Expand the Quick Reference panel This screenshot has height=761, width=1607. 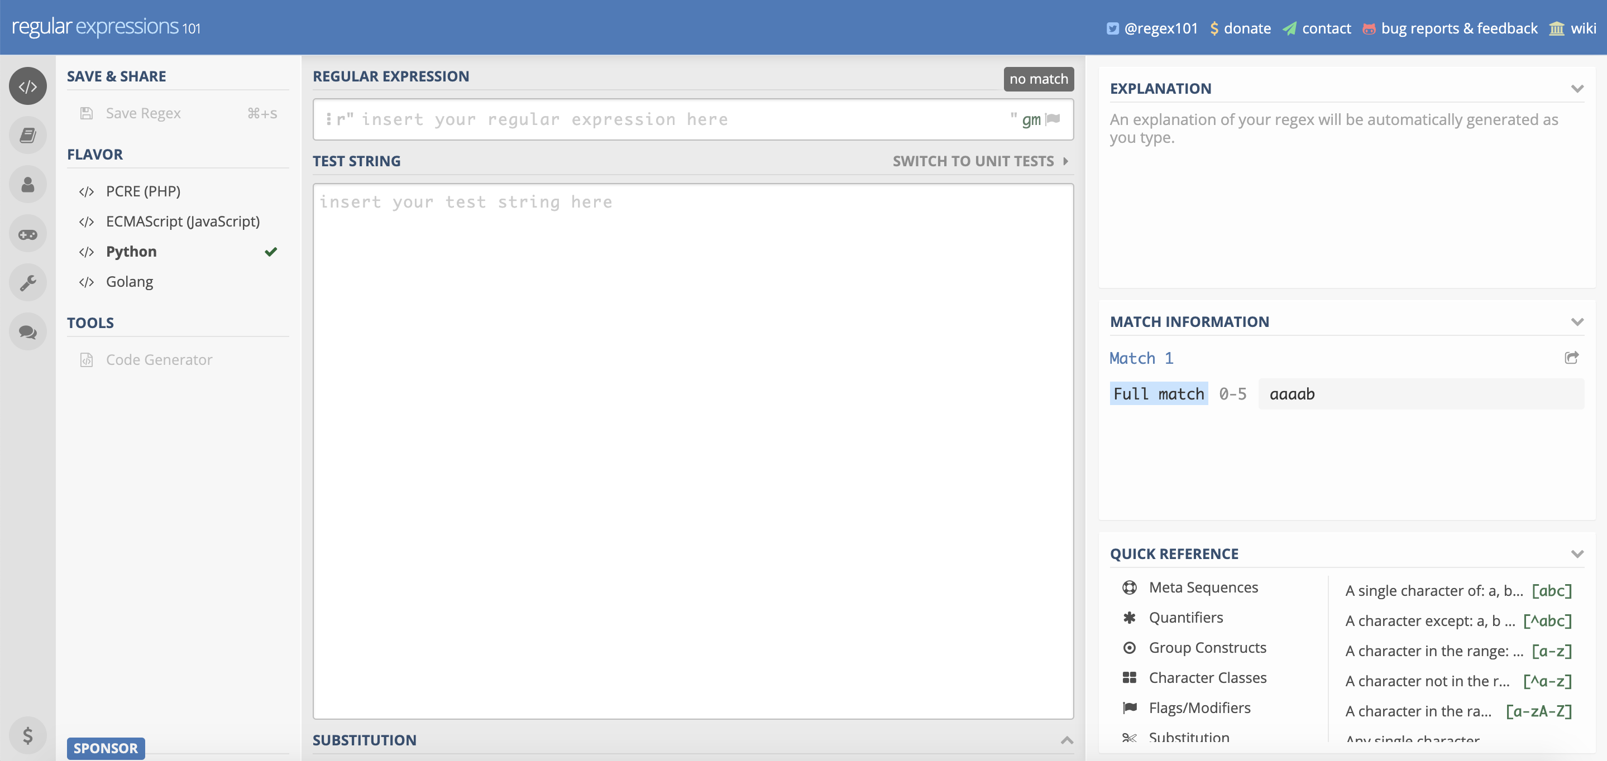tap(1577, 553)
